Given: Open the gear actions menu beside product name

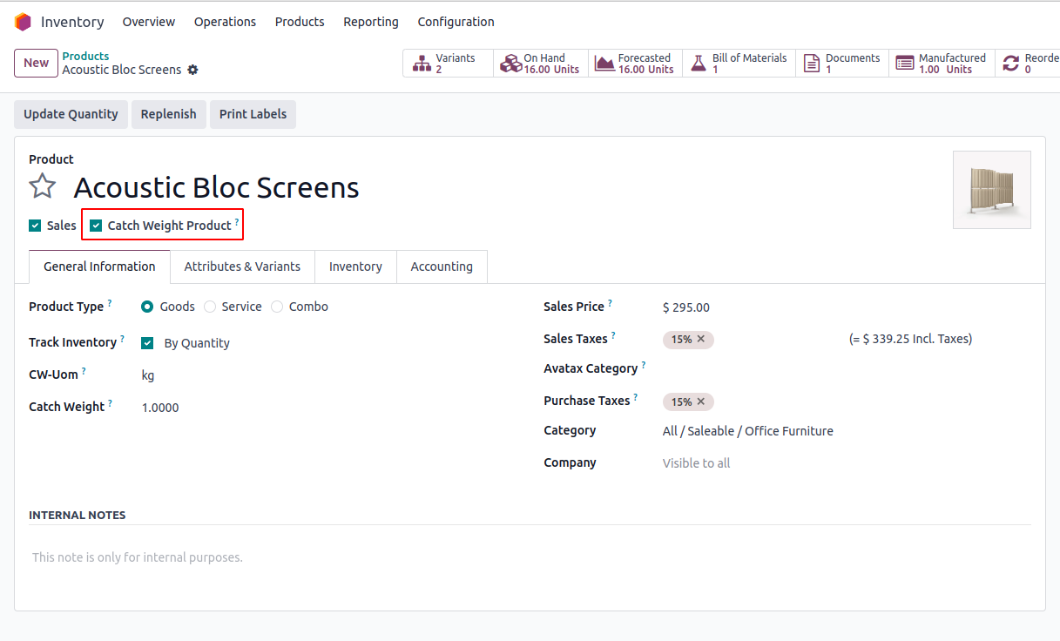Looking at the screenshot, I should (192, 70).
